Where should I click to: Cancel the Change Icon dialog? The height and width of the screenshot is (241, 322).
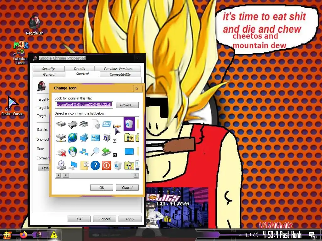(x=127, y=188)
